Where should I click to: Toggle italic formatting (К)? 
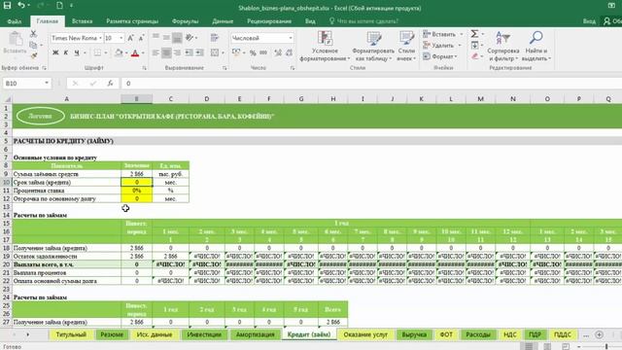tap(66, 52)
